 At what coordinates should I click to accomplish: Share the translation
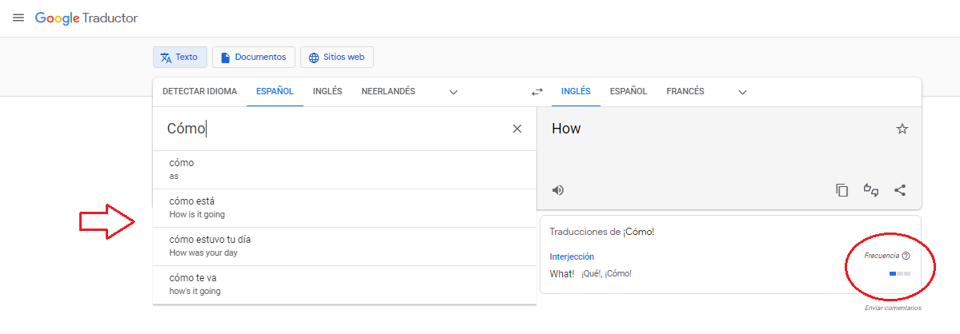pos(900,190)
